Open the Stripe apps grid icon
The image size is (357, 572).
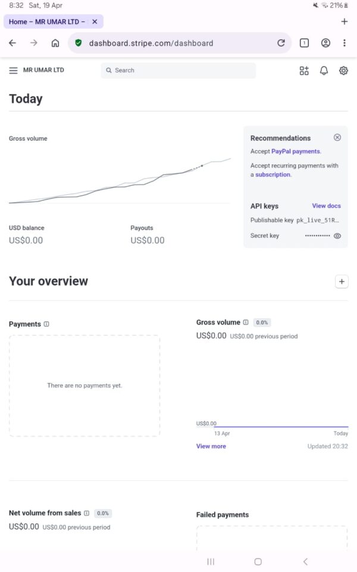tap(304, 70)
